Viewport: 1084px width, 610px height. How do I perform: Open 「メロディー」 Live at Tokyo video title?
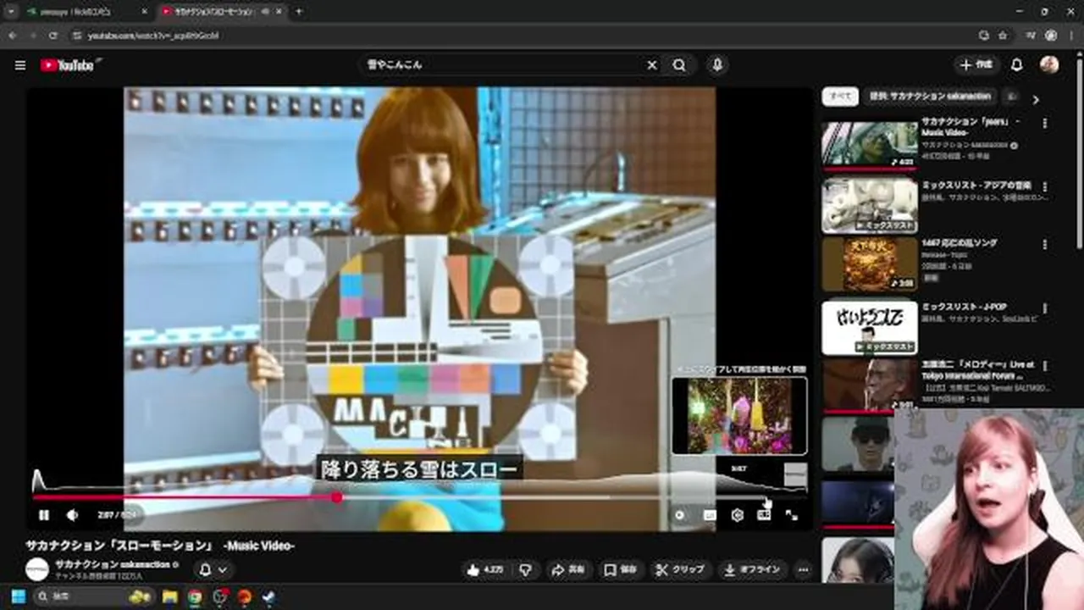pyautogui.click(x=977, y=369)
